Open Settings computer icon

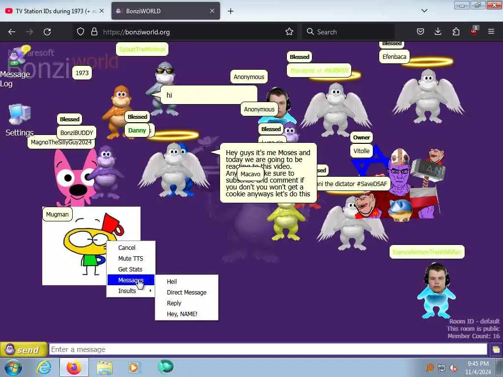tap(20, 120)
